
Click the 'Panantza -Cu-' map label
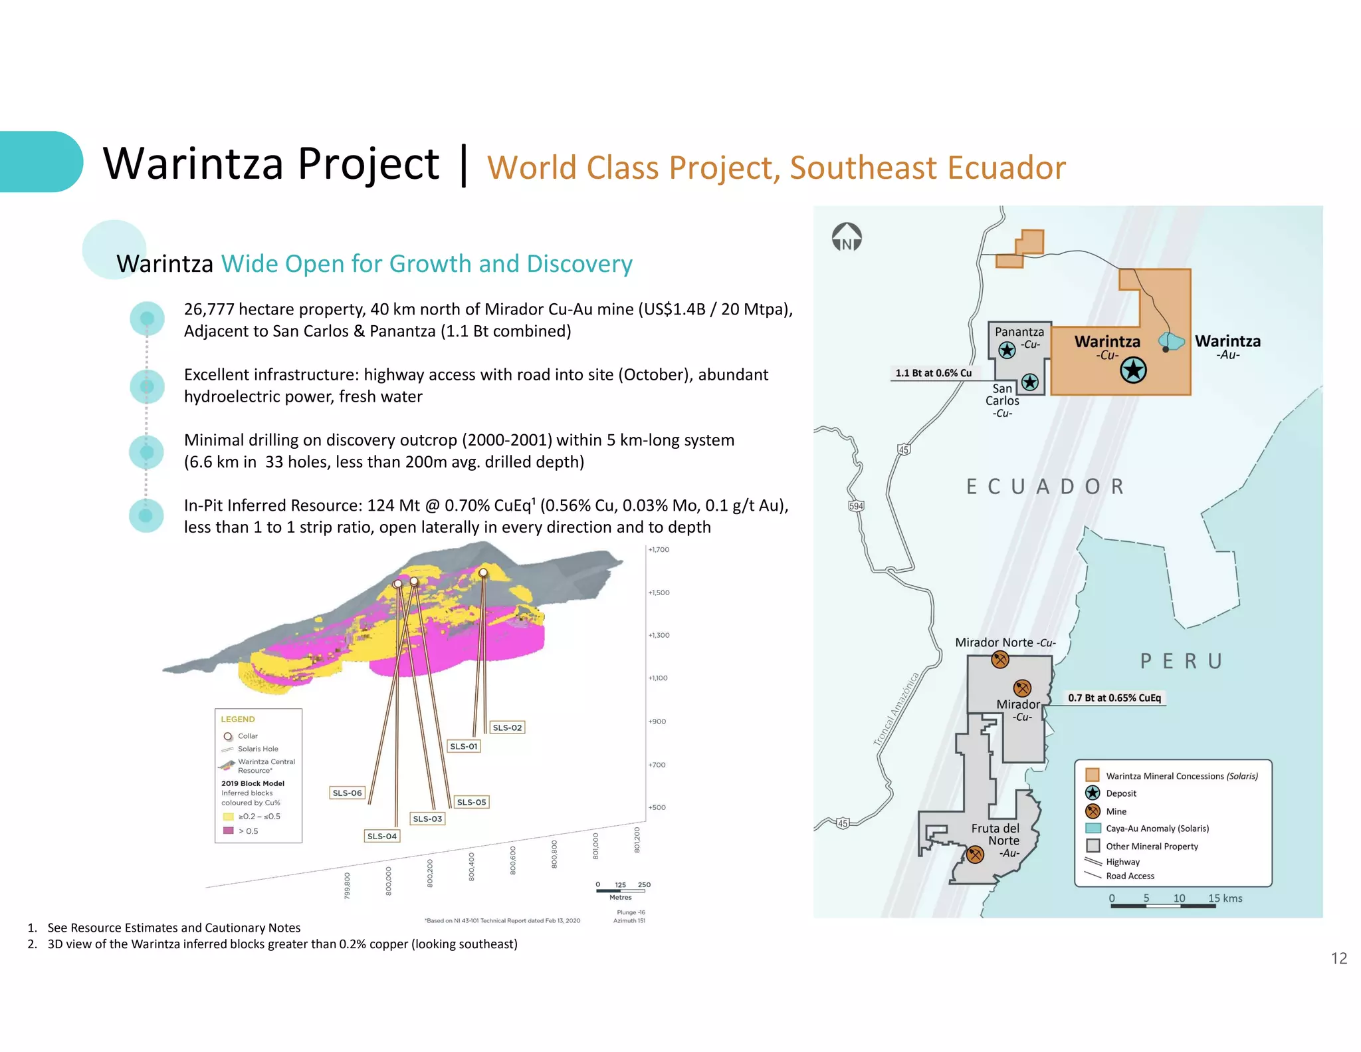(x=1019, y=337)
